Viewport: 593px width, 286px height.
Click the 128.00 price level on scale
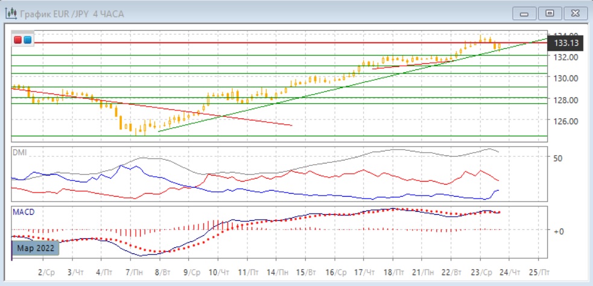pyautogui.click(x=565, y=100)
